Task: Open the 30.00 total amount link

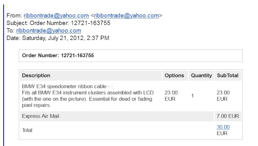Action: [x=223, y=127]
